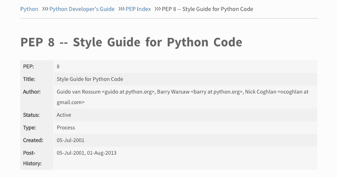This screenshot has width=337, height=177.
Task: Click the chevron separator after Python
Action: pyautogui.click(x=45, y=9)
